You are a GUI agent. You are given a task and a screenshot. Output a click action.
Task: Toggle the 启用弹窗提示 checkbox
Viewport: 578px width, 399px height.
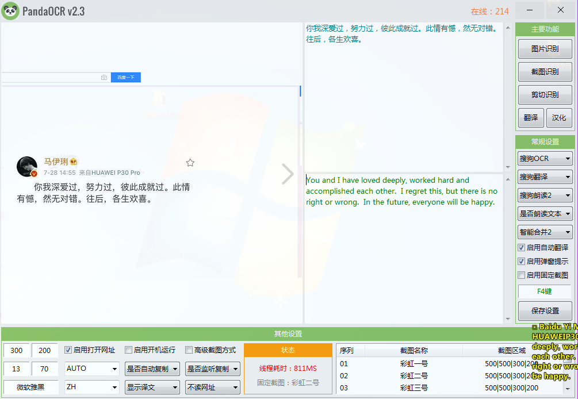(x=521, y=261)
